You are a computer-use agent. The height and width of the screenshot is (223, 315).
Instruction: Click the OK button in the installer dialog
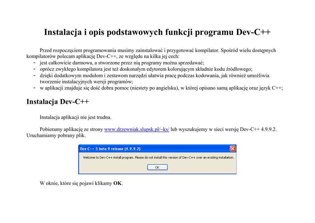point(157,167)
